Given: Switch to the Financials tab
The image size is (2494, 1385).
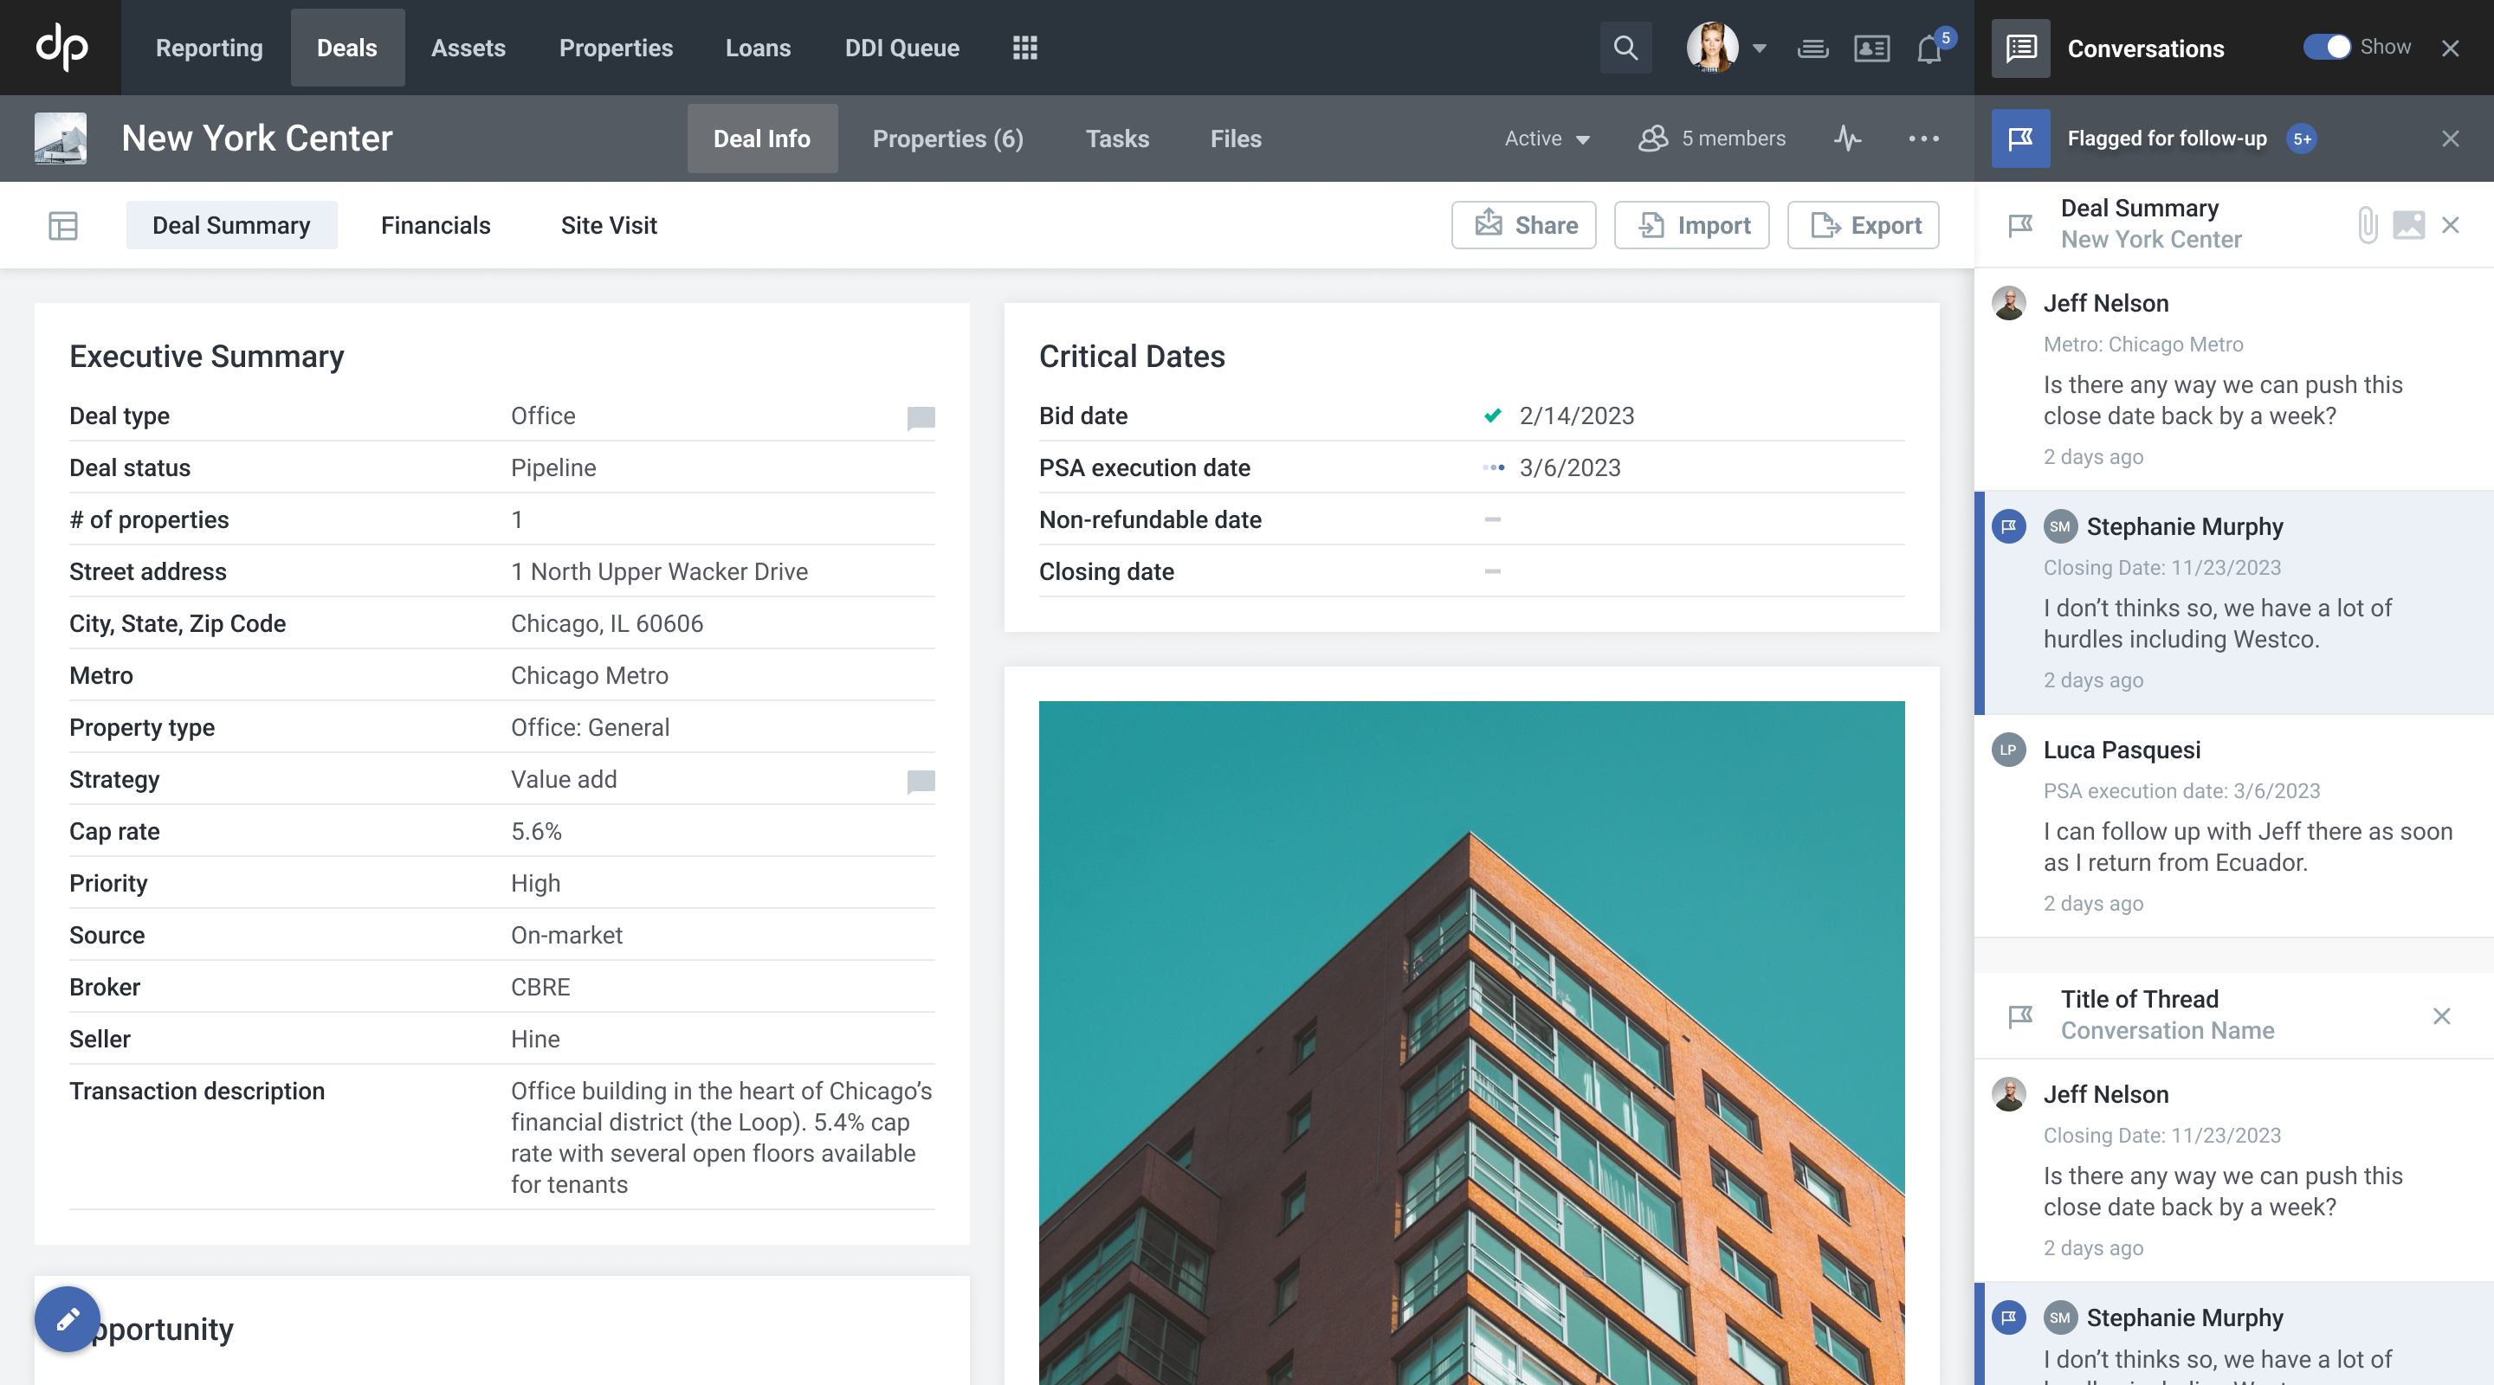Looking at the screenshot, I should pos(436,226).
